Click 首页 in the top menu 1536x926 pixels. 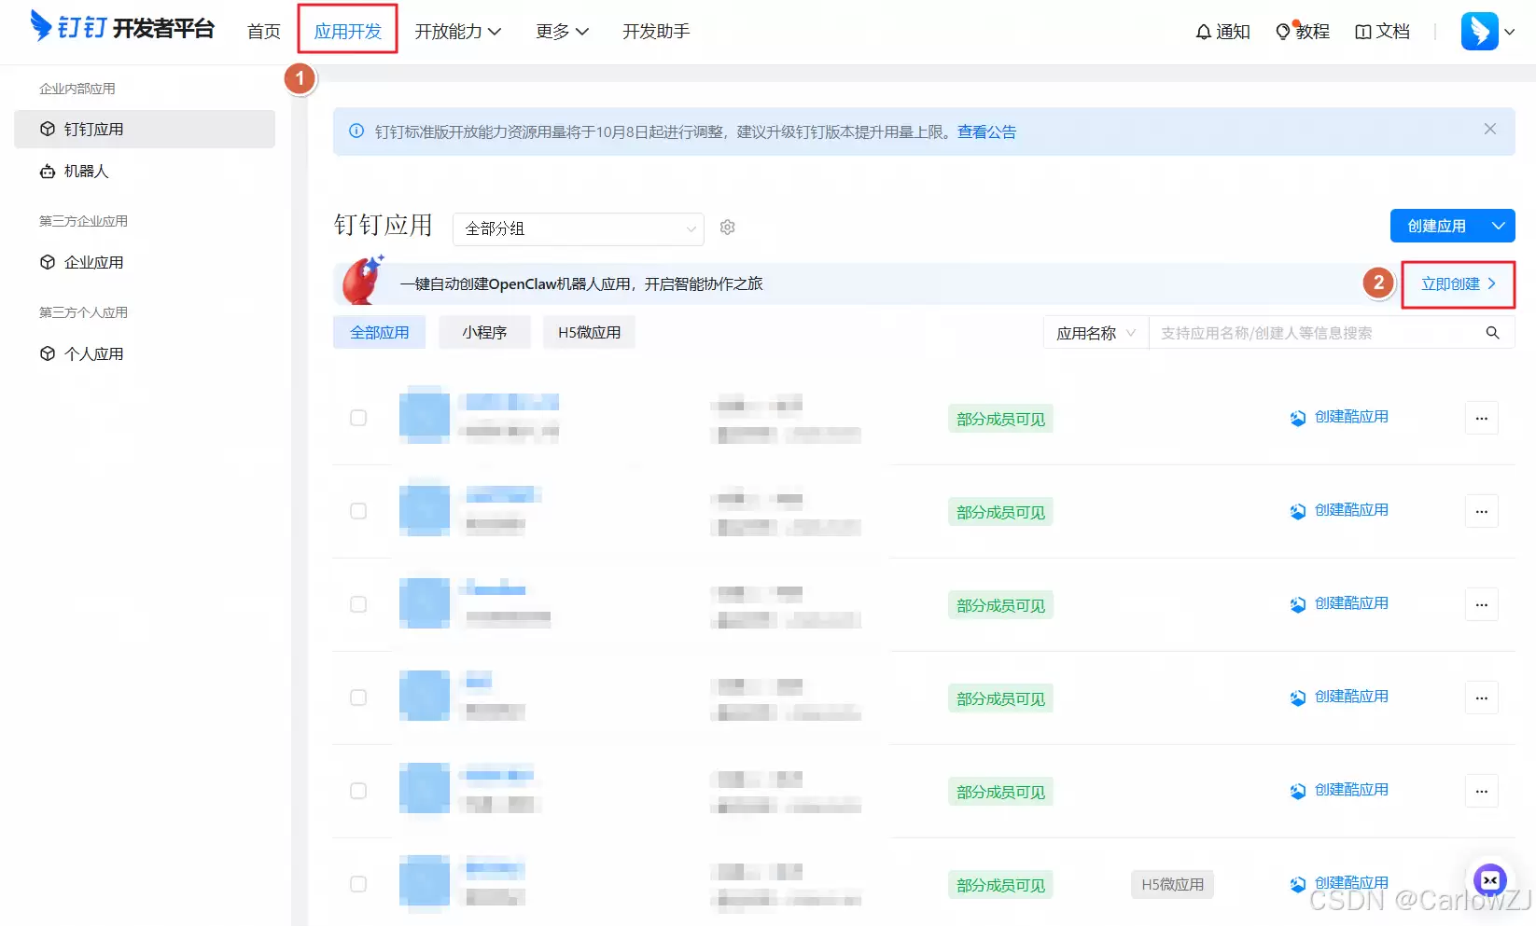tap(262, 31)
